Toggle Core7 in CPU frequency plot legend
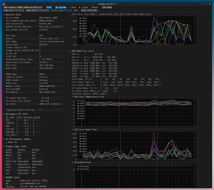Screen dimensions: 214x190 pyautogui.click(x=83, y=36)
